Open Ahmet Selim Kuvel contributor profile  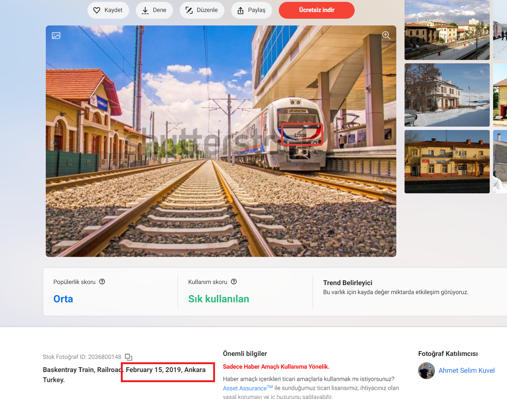(466, 371)
